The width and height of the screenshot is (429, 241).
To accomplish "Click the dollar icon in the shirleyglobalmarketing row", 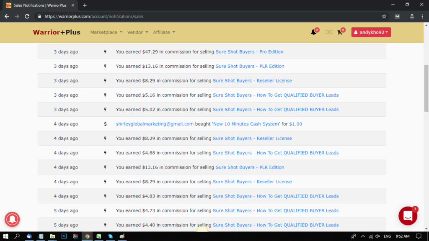I will (105, 124).
